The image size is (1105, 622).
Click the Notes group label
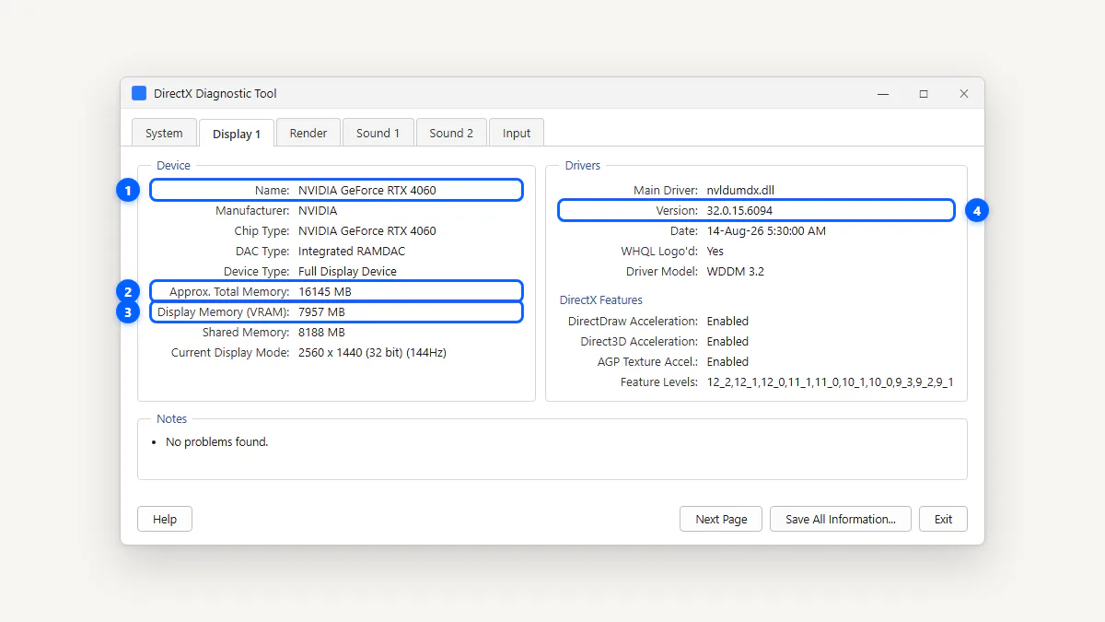pyautogui.click(x=171, y=418)
